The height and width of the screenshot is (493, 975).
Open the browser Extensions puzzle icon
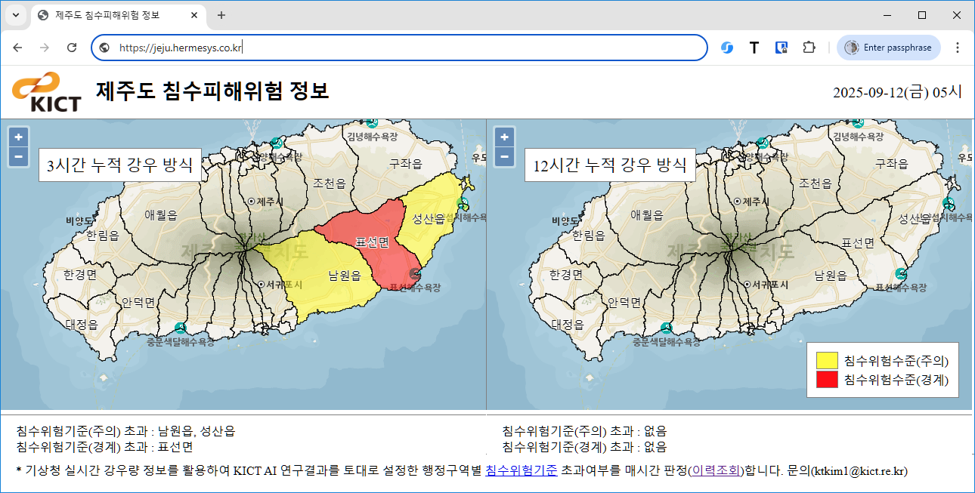click(x=809, y=48)
